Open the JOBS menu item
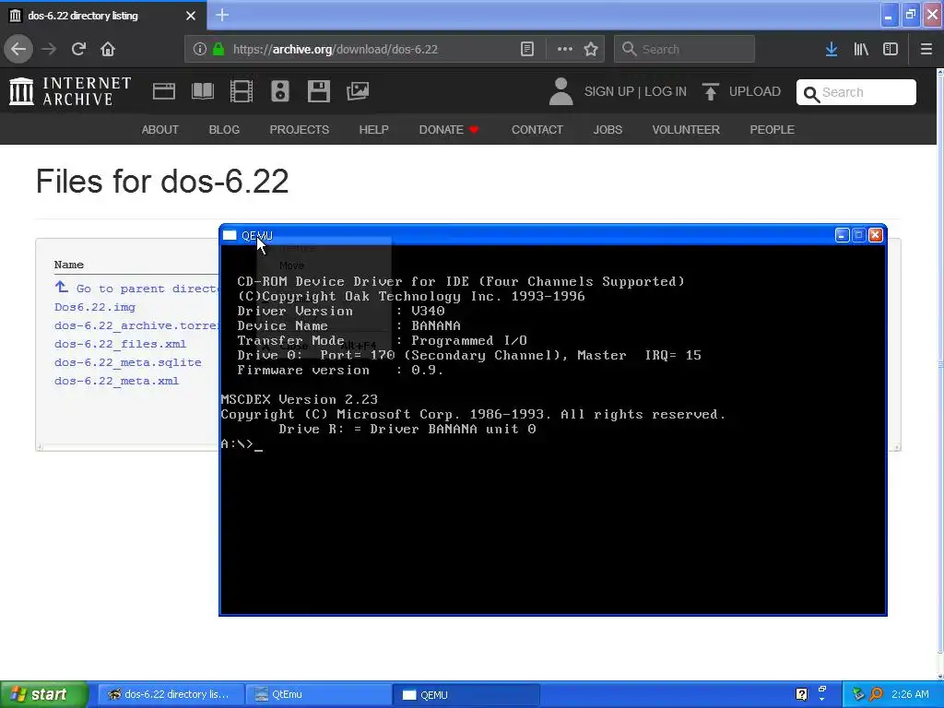Viewport: 944px width, 708px height. coord(608,129)
